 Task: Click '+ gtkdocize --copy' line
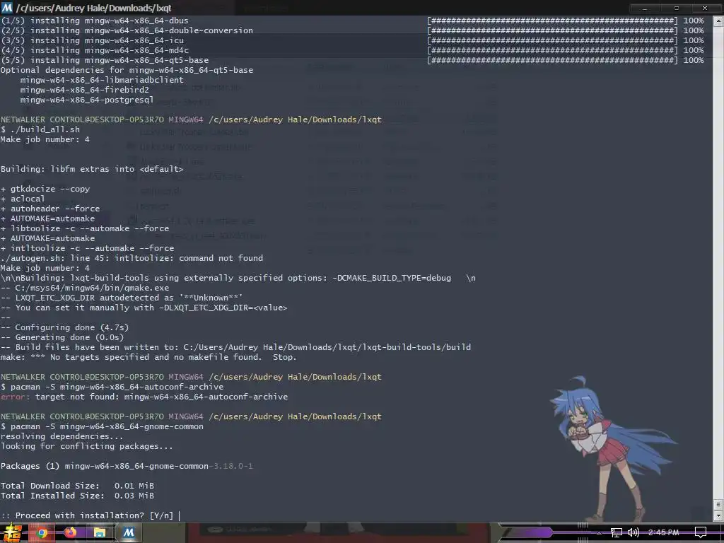pyautogui.click(x=45, y=189)
